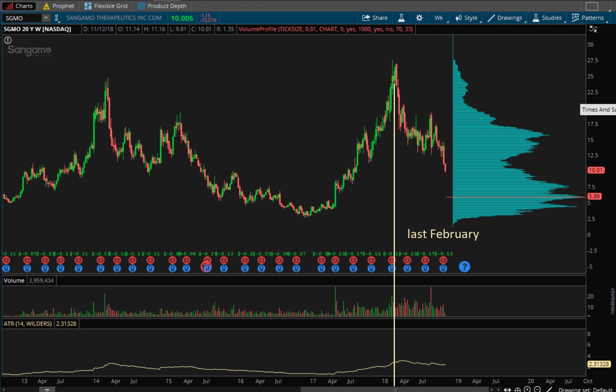This screenshot has height=392, width=616.
Task: Click the Oct label on time axis
Action: (588, 381)
